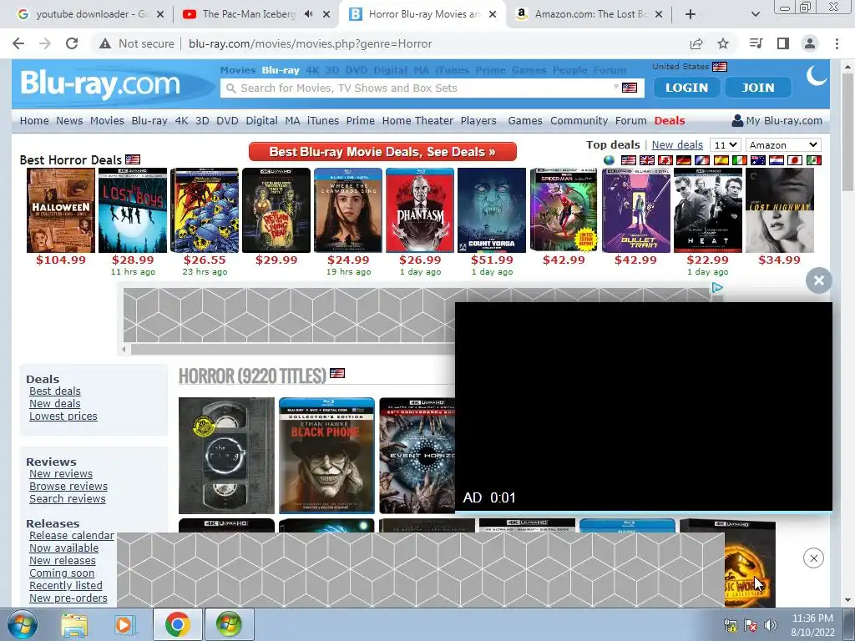The image size is (855, 641).
Task: Open Chrome's media control icon
Action: 756,43
